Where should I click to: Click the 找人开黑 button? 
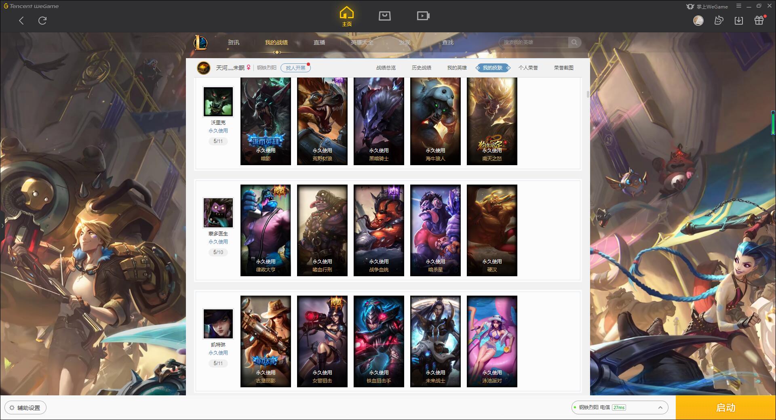point(296,68)
